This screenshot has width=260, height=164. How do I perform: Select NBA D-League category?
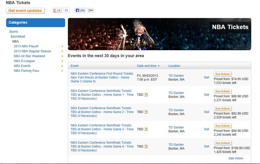24,61
